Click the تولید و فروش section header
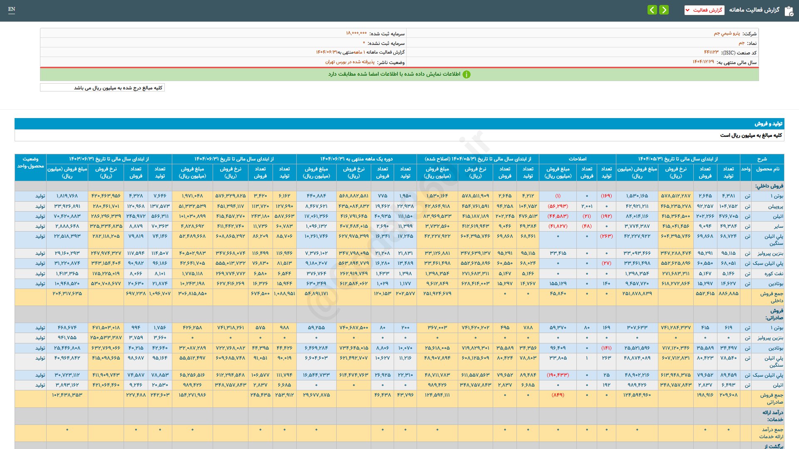 point(768,124)
